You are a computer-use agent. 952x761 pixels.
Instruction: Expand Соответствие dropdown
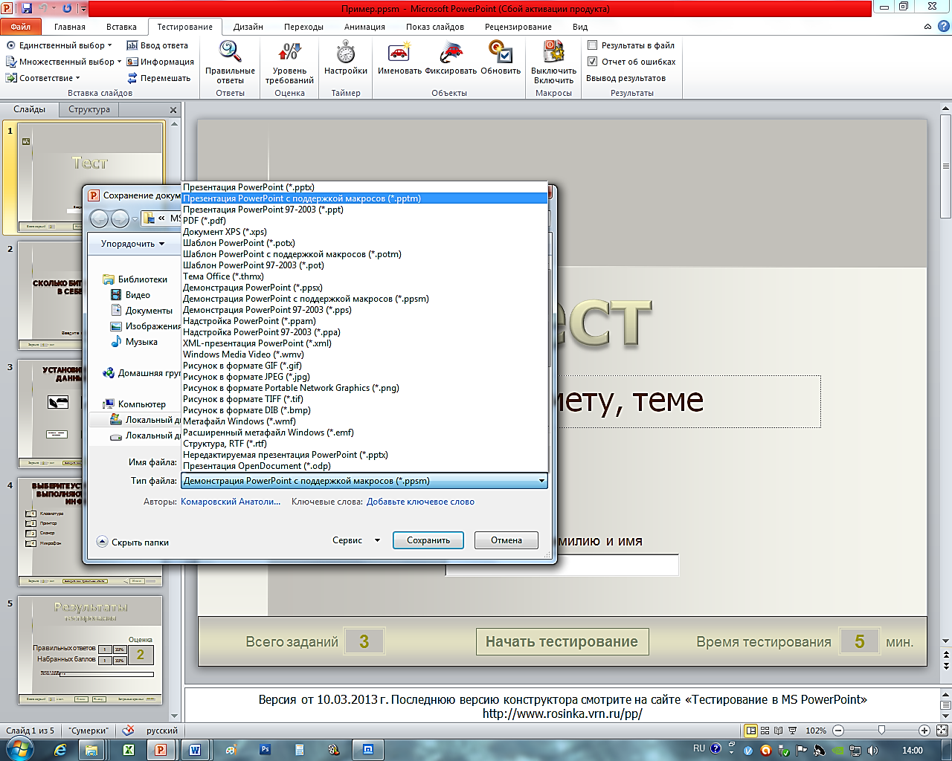tap(77, 78)
